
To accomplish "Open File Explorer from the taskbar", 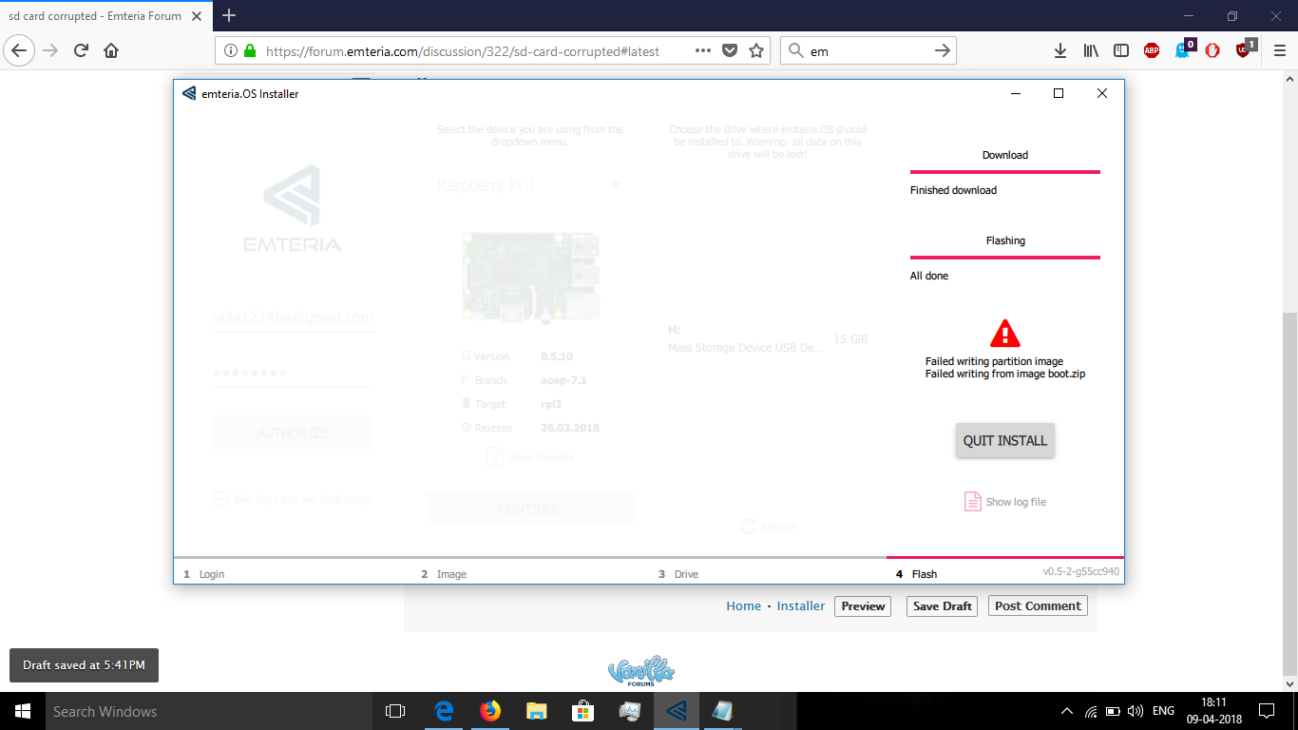I will point(537,711).
